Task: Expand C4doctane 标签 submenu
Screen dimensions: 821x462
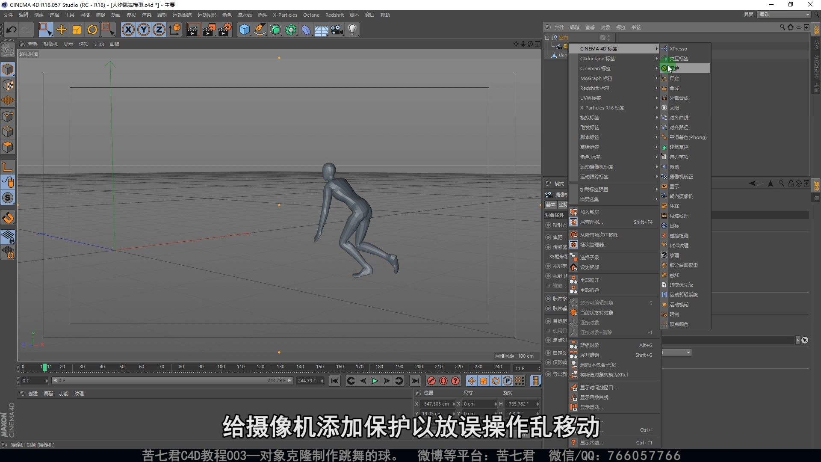Action: coord(614,59)
